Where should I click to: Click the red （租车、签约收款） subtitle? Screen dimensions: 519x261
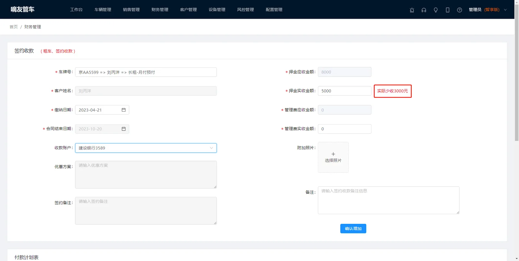click(x=58, y=51)
